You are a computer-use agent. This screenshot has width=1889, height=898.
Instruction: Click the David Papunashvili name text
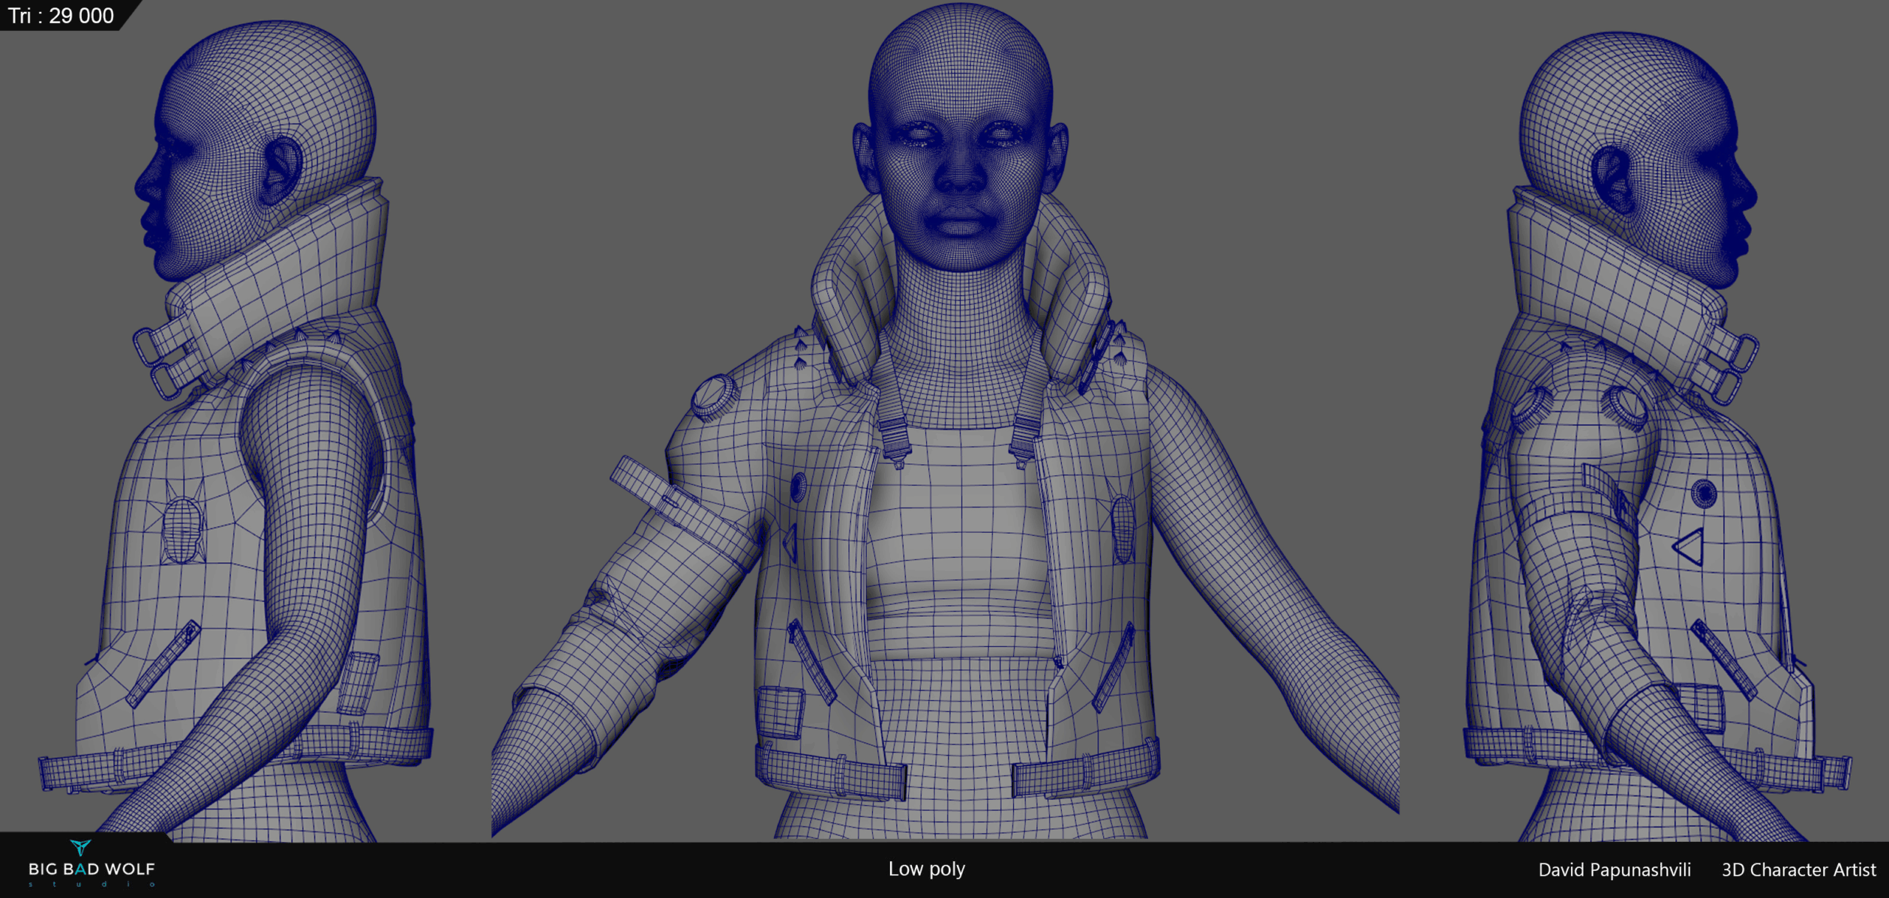tap(1614, 870)
